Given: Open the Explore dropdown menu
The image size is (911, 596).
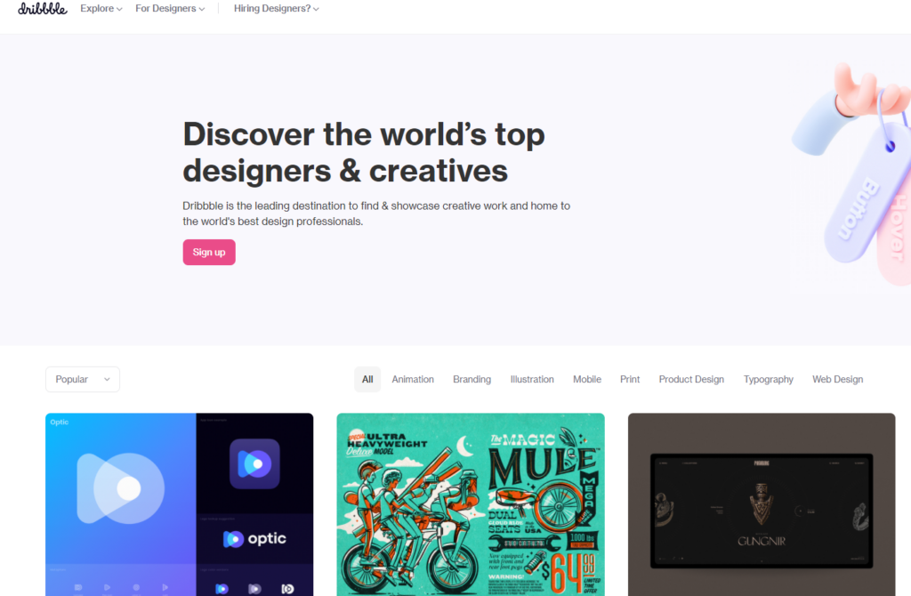Looking at the screenshot, I should click(x=101, y=9).
